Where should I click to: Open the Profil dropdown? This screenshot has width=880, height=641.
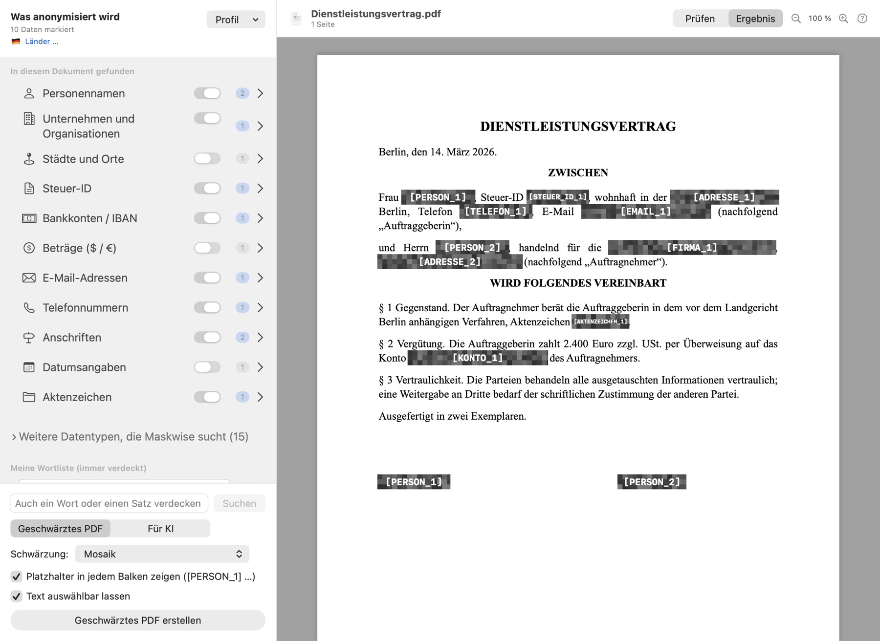236,20
